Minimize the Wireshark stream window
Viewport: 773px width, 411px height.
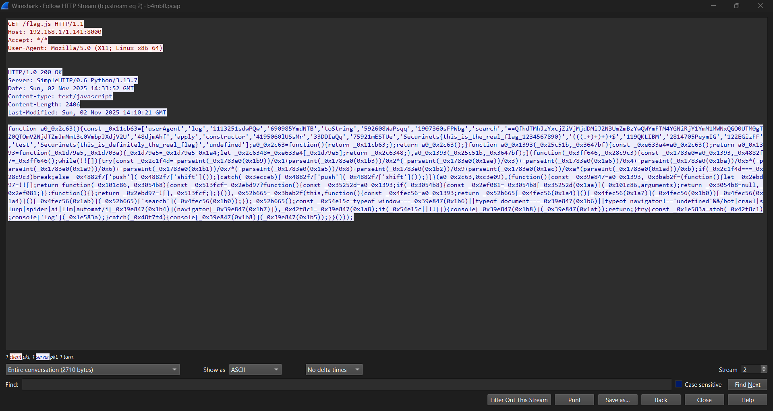pos(713,6)
